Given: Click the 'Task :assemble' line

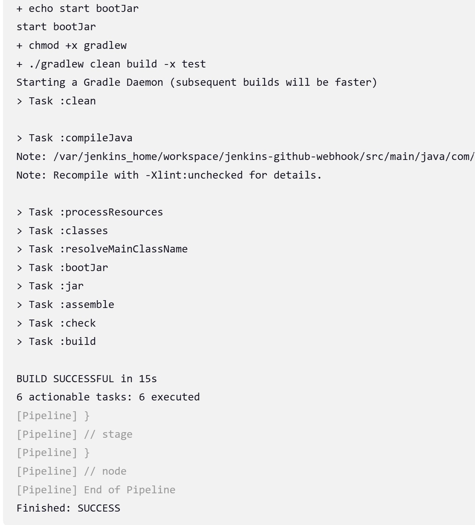Looking at the screenshot, I should click(x=65, y=305).
